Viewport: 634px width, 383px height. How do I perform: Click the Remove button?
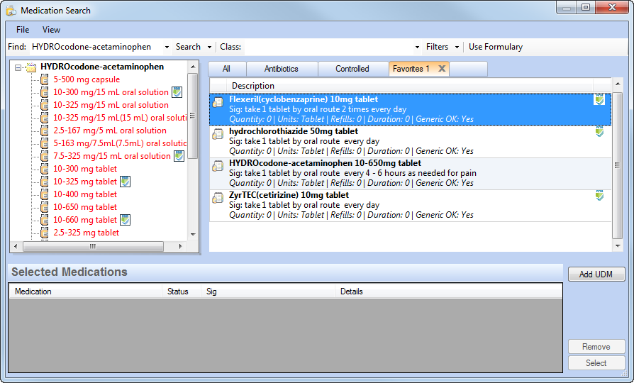(x=596, y=347)
